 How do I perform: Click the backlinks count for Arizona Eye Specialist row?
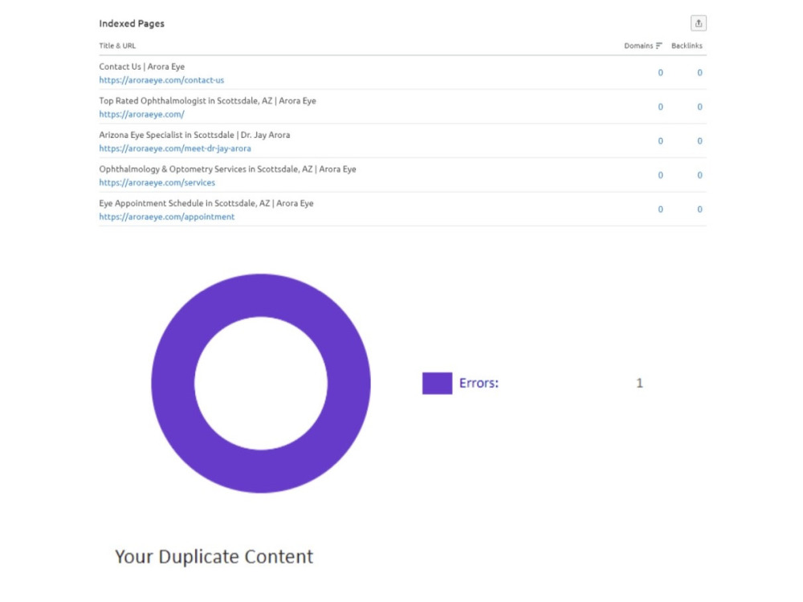click(699, 141)
